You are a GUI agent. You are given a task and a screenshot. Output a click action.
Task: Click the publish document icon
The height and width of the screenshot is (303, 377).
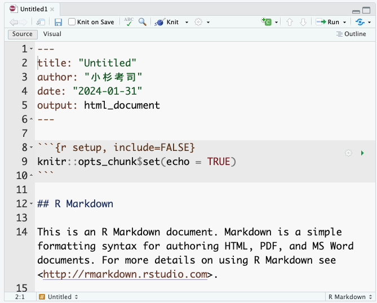click(360, 22)
